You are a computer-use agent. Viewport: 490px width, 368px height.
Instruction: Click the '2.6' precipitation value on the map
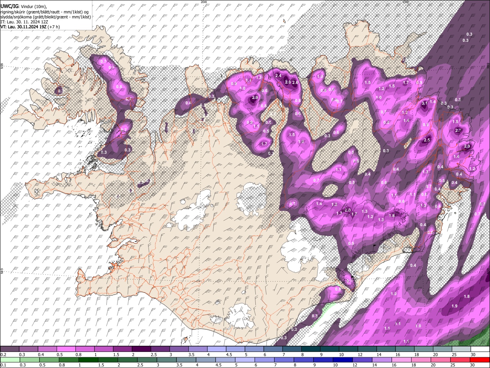tap(295, 82)
